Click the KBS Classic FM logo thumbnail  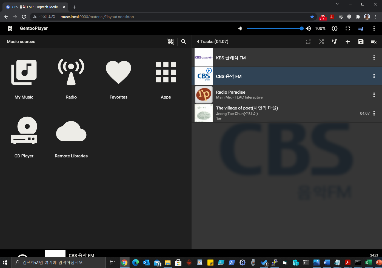click(204, 57)
